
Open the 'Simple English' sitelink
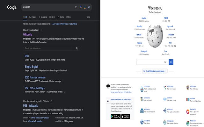(x=32, y=67)
